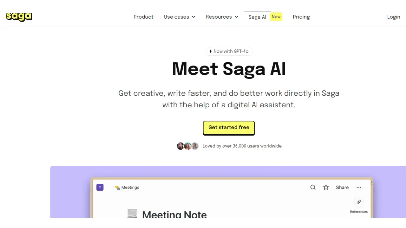Click the References link icon
The image size is (406, 228).
pos(359,202)
